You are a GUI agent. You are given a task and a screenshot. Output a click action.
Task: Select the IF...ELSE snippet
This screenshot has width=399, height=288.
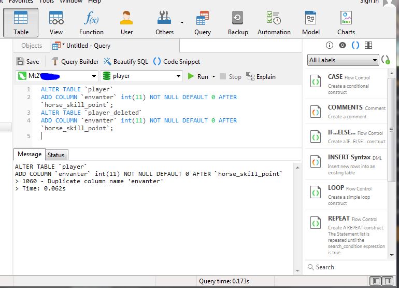pyautogui.click(x=346, y=136)
